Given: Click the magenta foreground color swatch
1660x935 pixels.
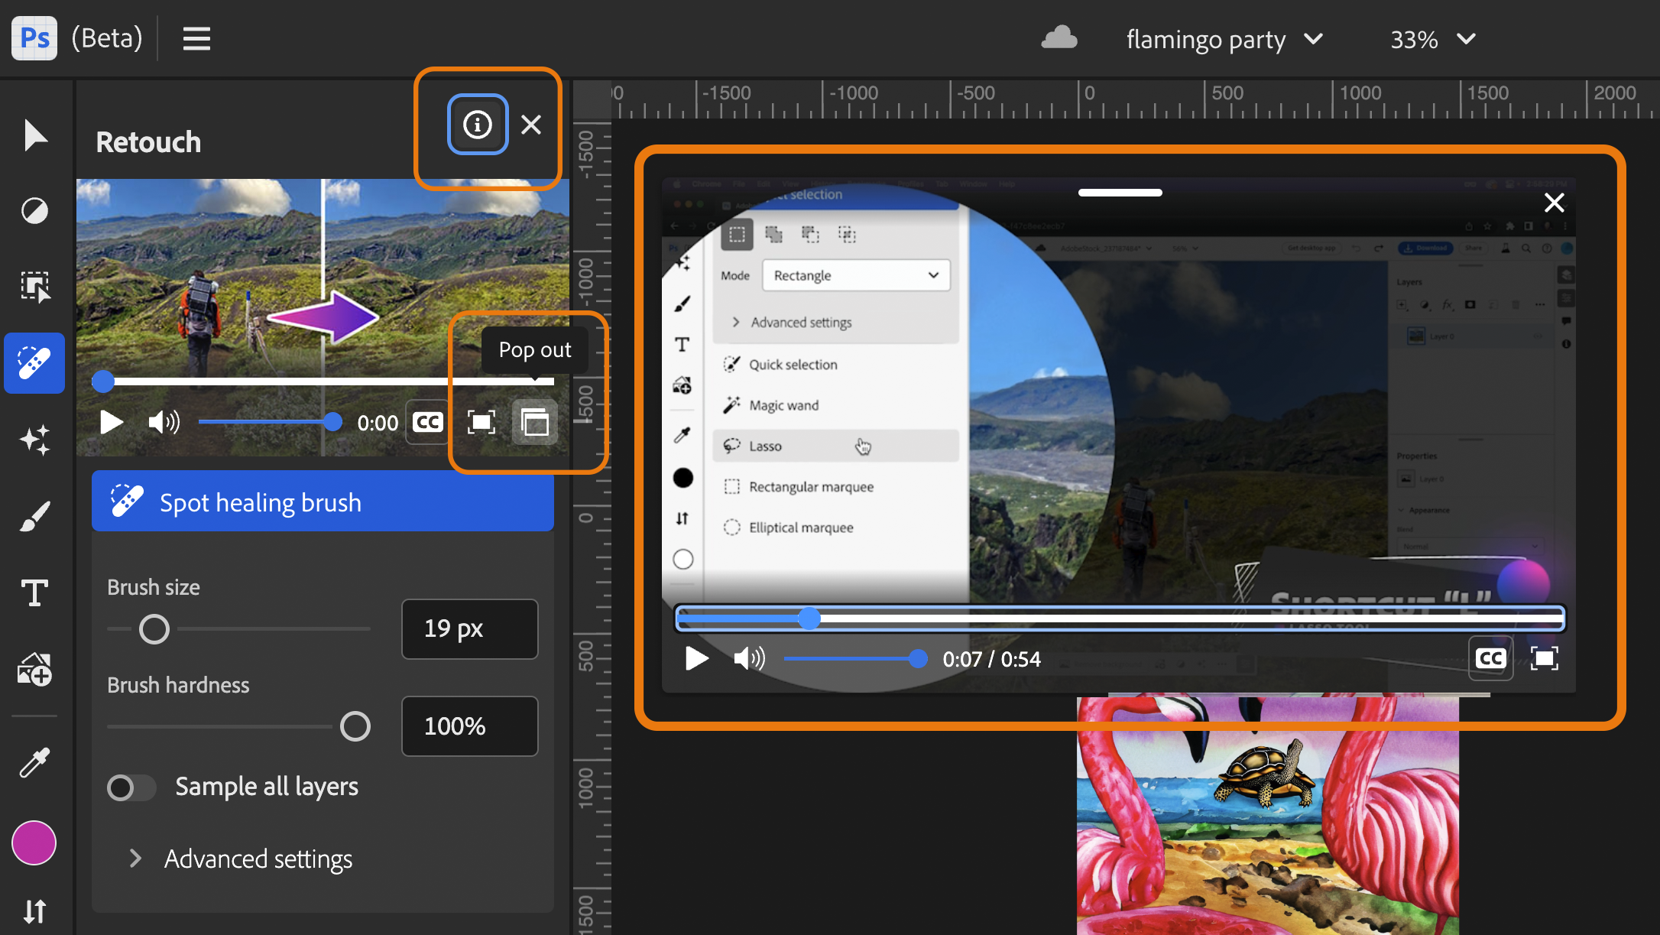Looking at the screenshot, I should [34, 843].
